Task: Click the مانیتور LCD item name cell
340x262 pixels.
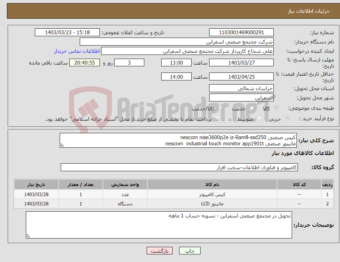Action: pyautogui.click(x=212, y=204)
